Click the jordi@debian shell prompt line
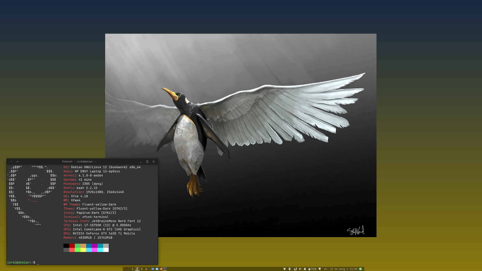 coord(23,262)
